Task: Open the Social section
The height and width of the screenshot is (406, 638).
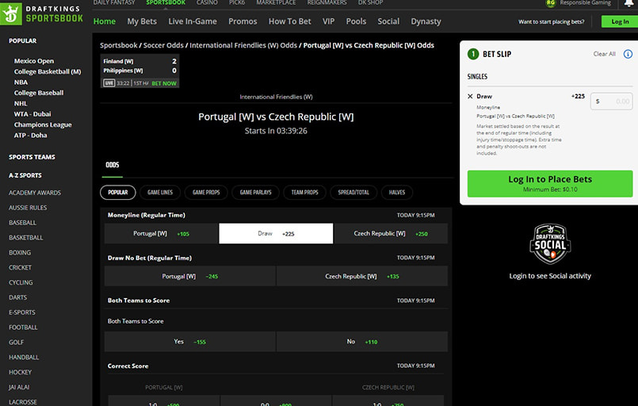Action: pyautogui.click(x=388, y=21)
